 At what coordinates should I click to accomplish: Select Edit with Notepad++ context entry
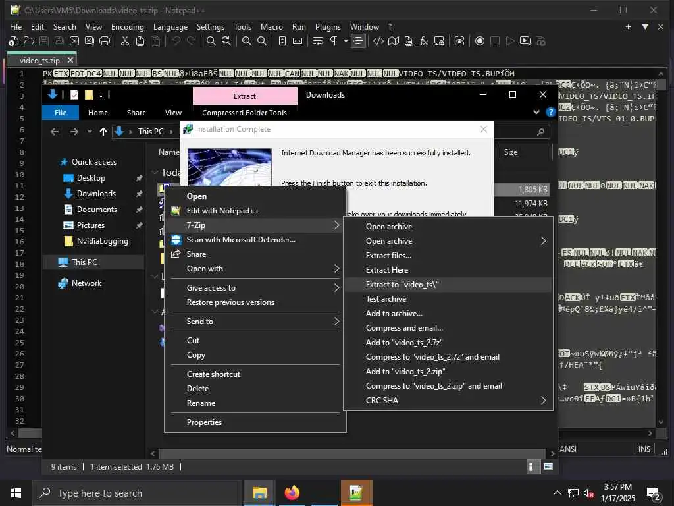tap(255, 210)
